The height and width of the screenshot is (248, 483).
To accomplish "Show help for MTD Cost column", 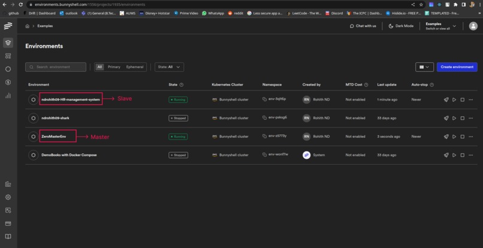I will coord(366,84).
